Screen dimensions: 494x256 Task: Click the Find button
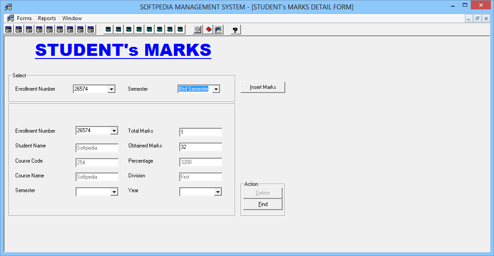click(x=263, y=204)
